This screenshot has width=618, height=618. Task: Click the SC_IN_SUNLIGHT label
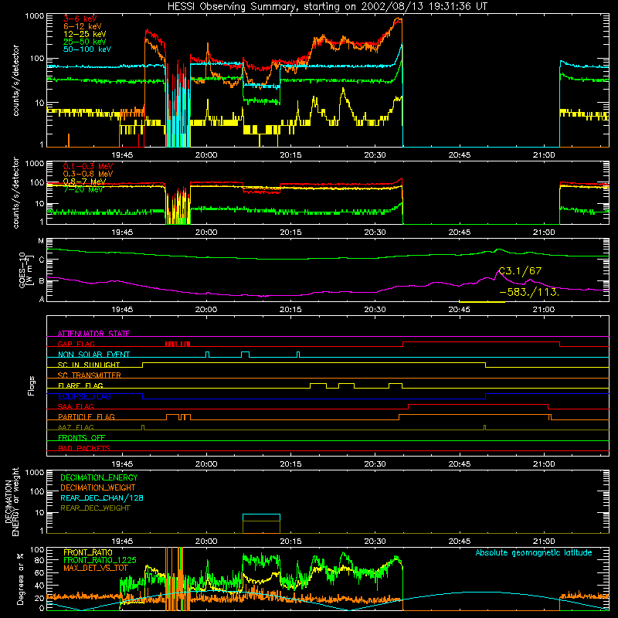[x=89, y=365]
